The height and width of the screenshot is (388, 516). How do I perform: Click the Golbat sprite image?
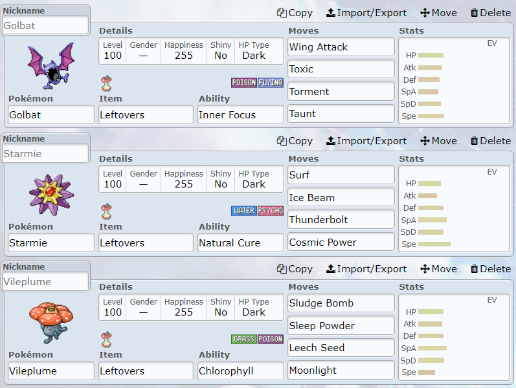(x=51, y=66)
